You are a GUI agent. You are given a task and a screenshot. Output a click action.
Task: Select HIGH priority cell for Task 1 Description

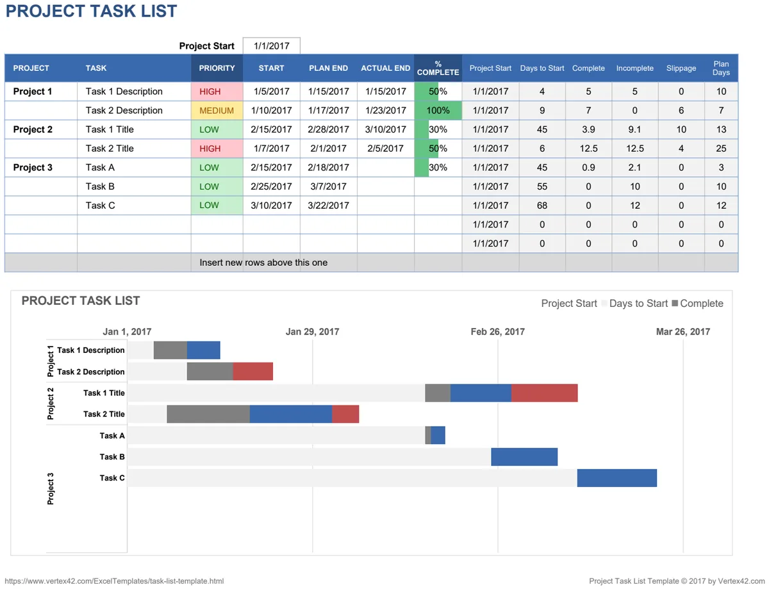(x=217, y=92)
